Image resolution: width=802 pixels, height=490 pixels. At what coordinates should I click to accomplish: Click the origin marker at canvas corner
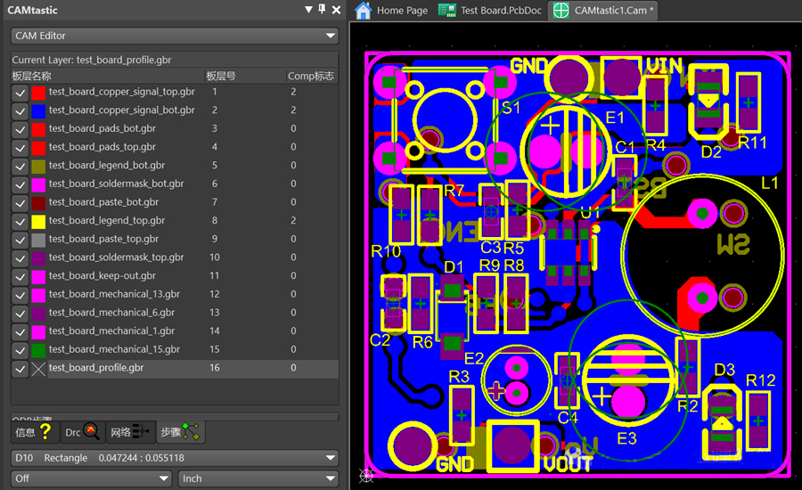365,477
